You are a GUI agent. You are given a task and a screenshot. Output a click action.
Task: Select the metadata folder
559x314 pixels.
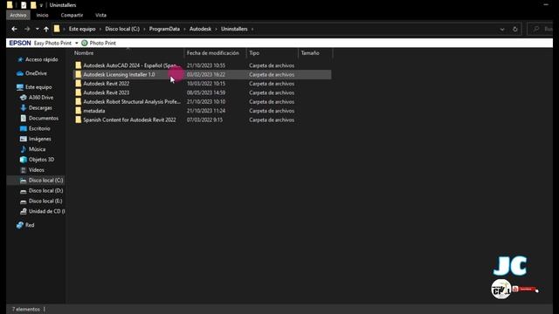(202, 111)
